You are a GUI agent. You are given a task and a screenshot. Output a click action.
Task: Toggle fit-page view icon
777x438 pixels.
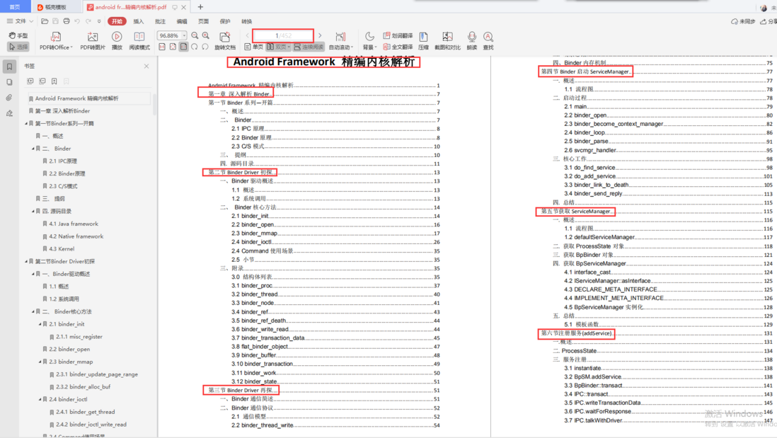pyautogui.click(x=173, y=47)
